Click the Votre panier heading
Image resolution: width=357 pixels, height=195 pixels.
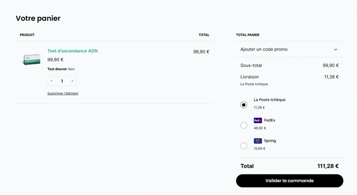coord(38,18)
